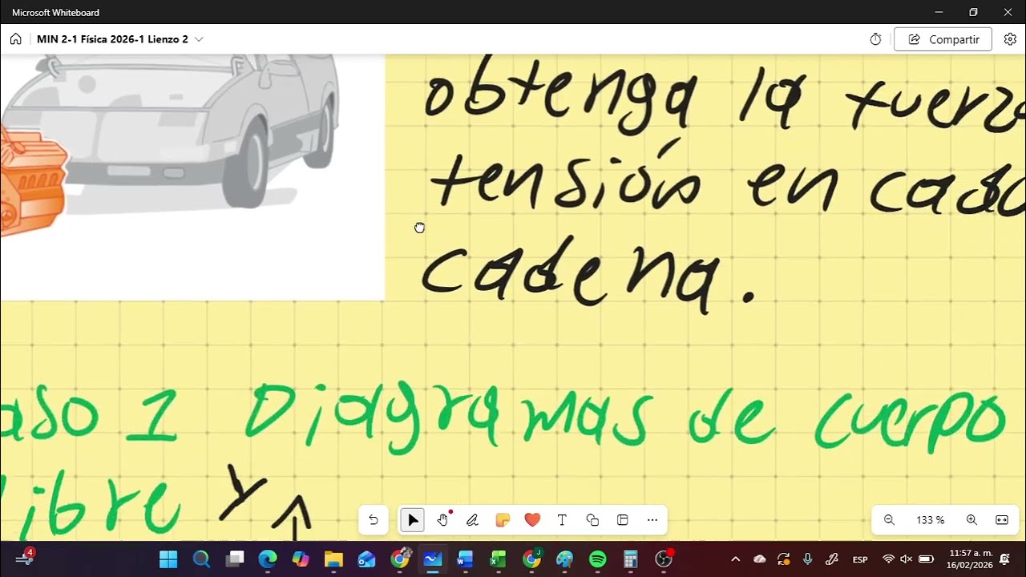Open Task View on the taskbar
The image size is (1026, 577).
(235, 559)
